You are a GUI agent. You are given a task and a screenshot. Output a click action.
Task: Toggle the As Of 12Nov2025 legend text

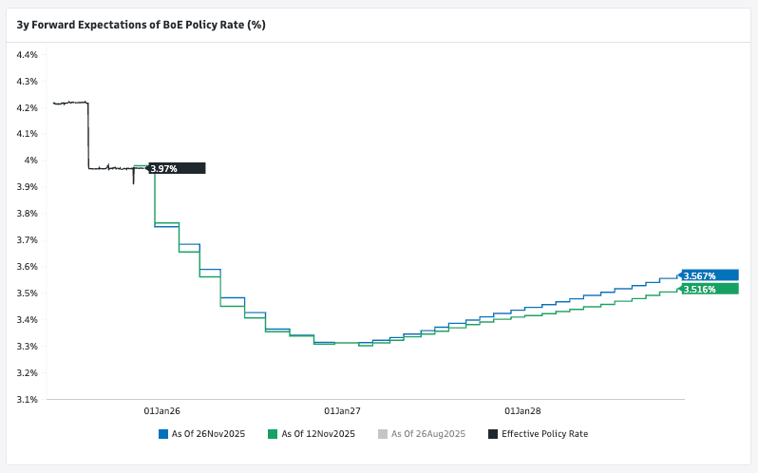pos(318,434)
